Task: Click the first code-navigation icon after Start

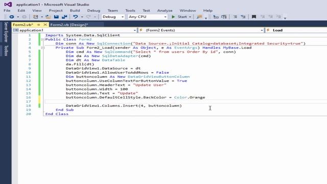Action: pyautogui.click(x=216, y=17)
